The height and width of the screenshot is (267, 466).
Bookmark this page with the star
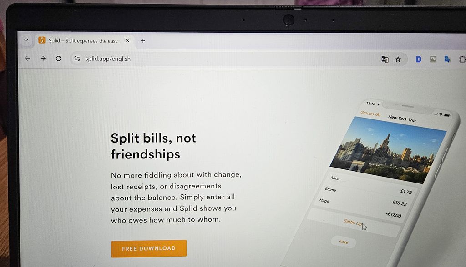pos(398,59)
